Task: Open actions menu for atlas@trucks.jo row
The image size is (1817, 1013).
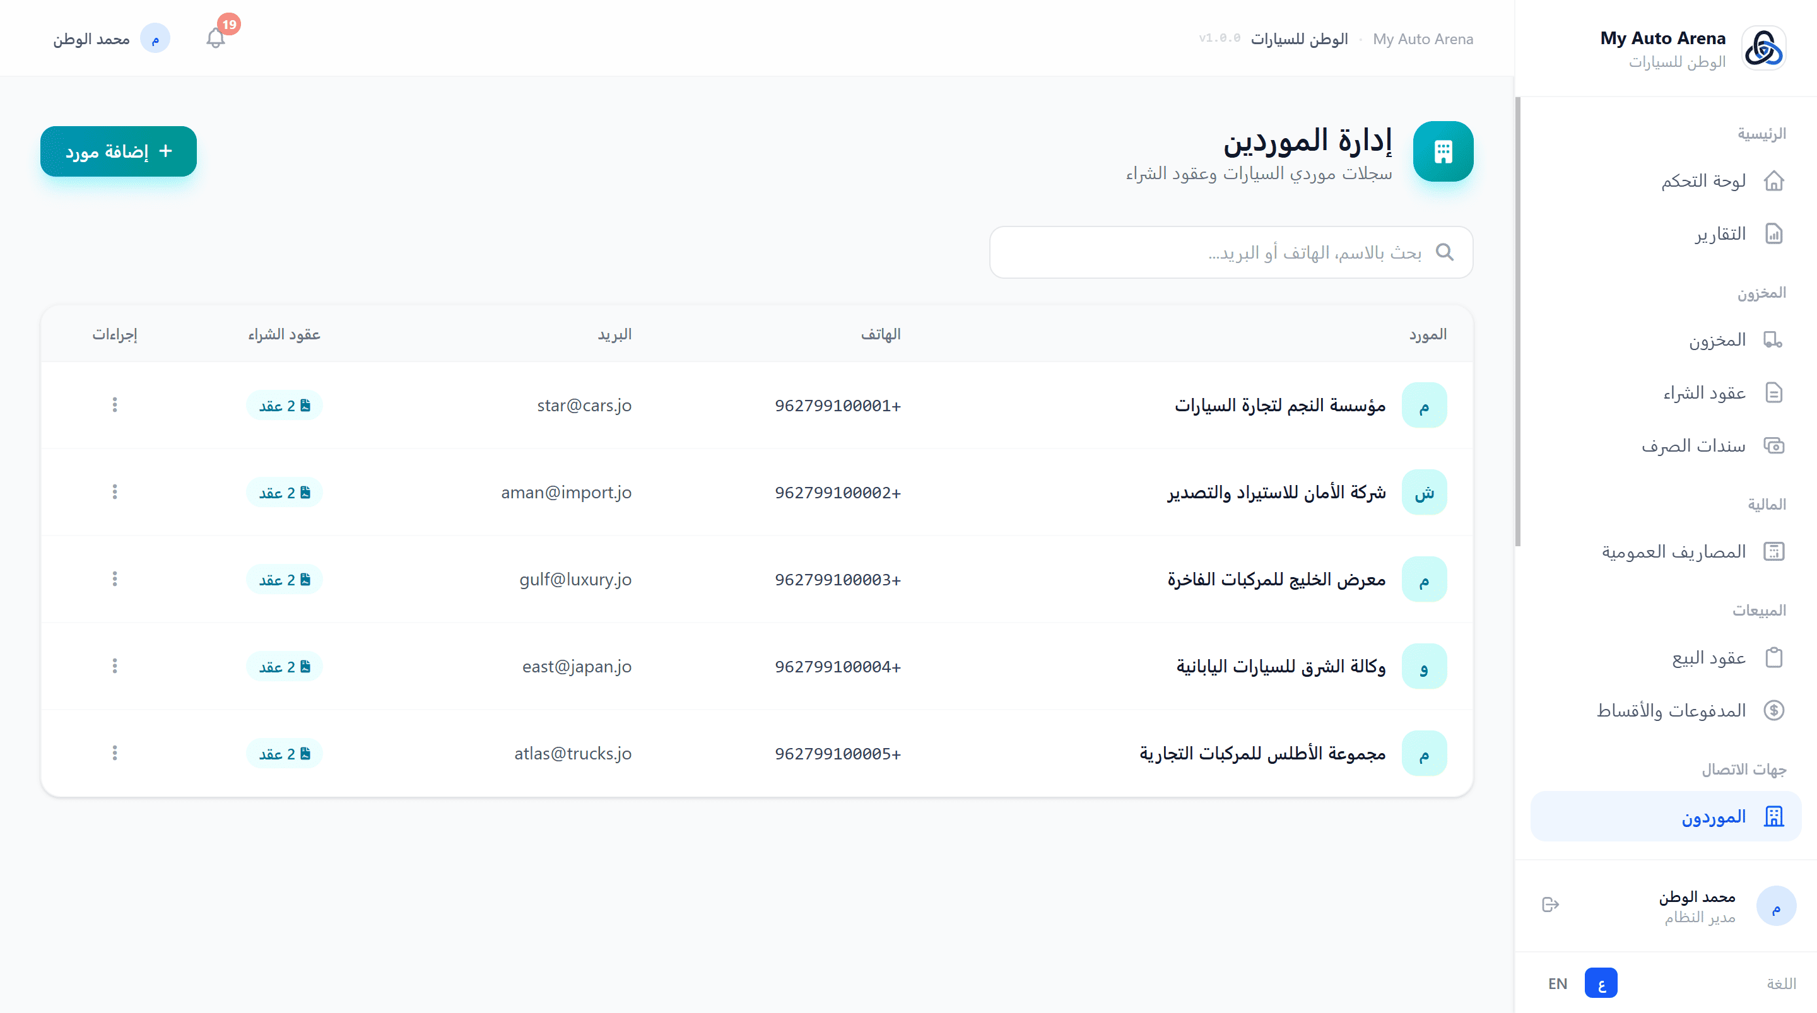Action: pos(115,753)
